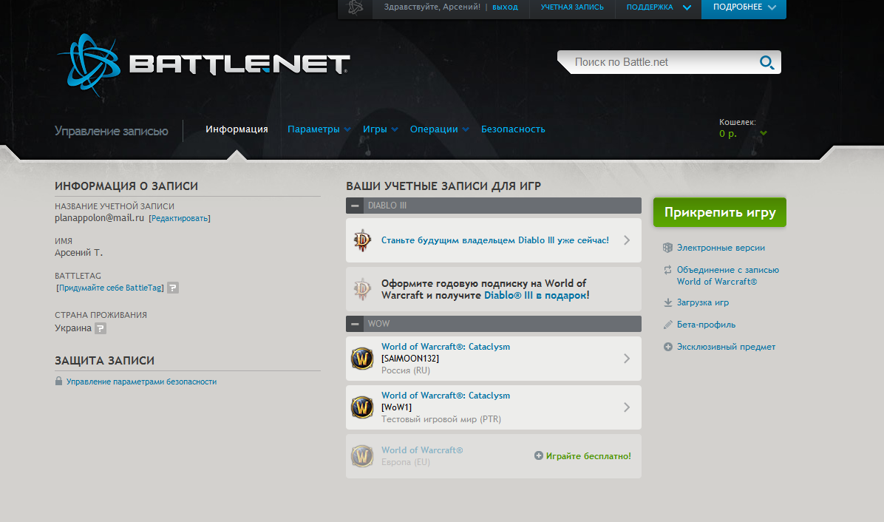
Task: Click the lock icon under Защита записи
Action: (58, 381)
